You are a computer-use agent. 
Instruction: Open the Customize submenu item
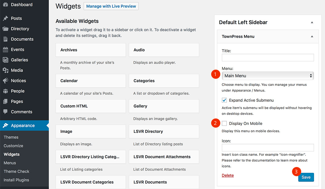pyautogui.click(x=13, y=146)
